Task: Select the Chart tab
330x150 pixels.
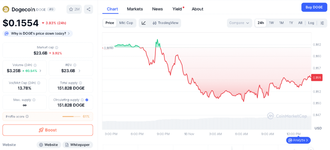Action: point(112,9)
